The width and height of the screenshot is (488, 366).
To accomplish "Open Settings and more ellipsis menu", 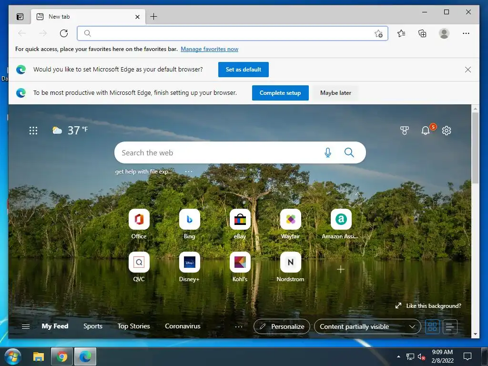I will (466, 33).
